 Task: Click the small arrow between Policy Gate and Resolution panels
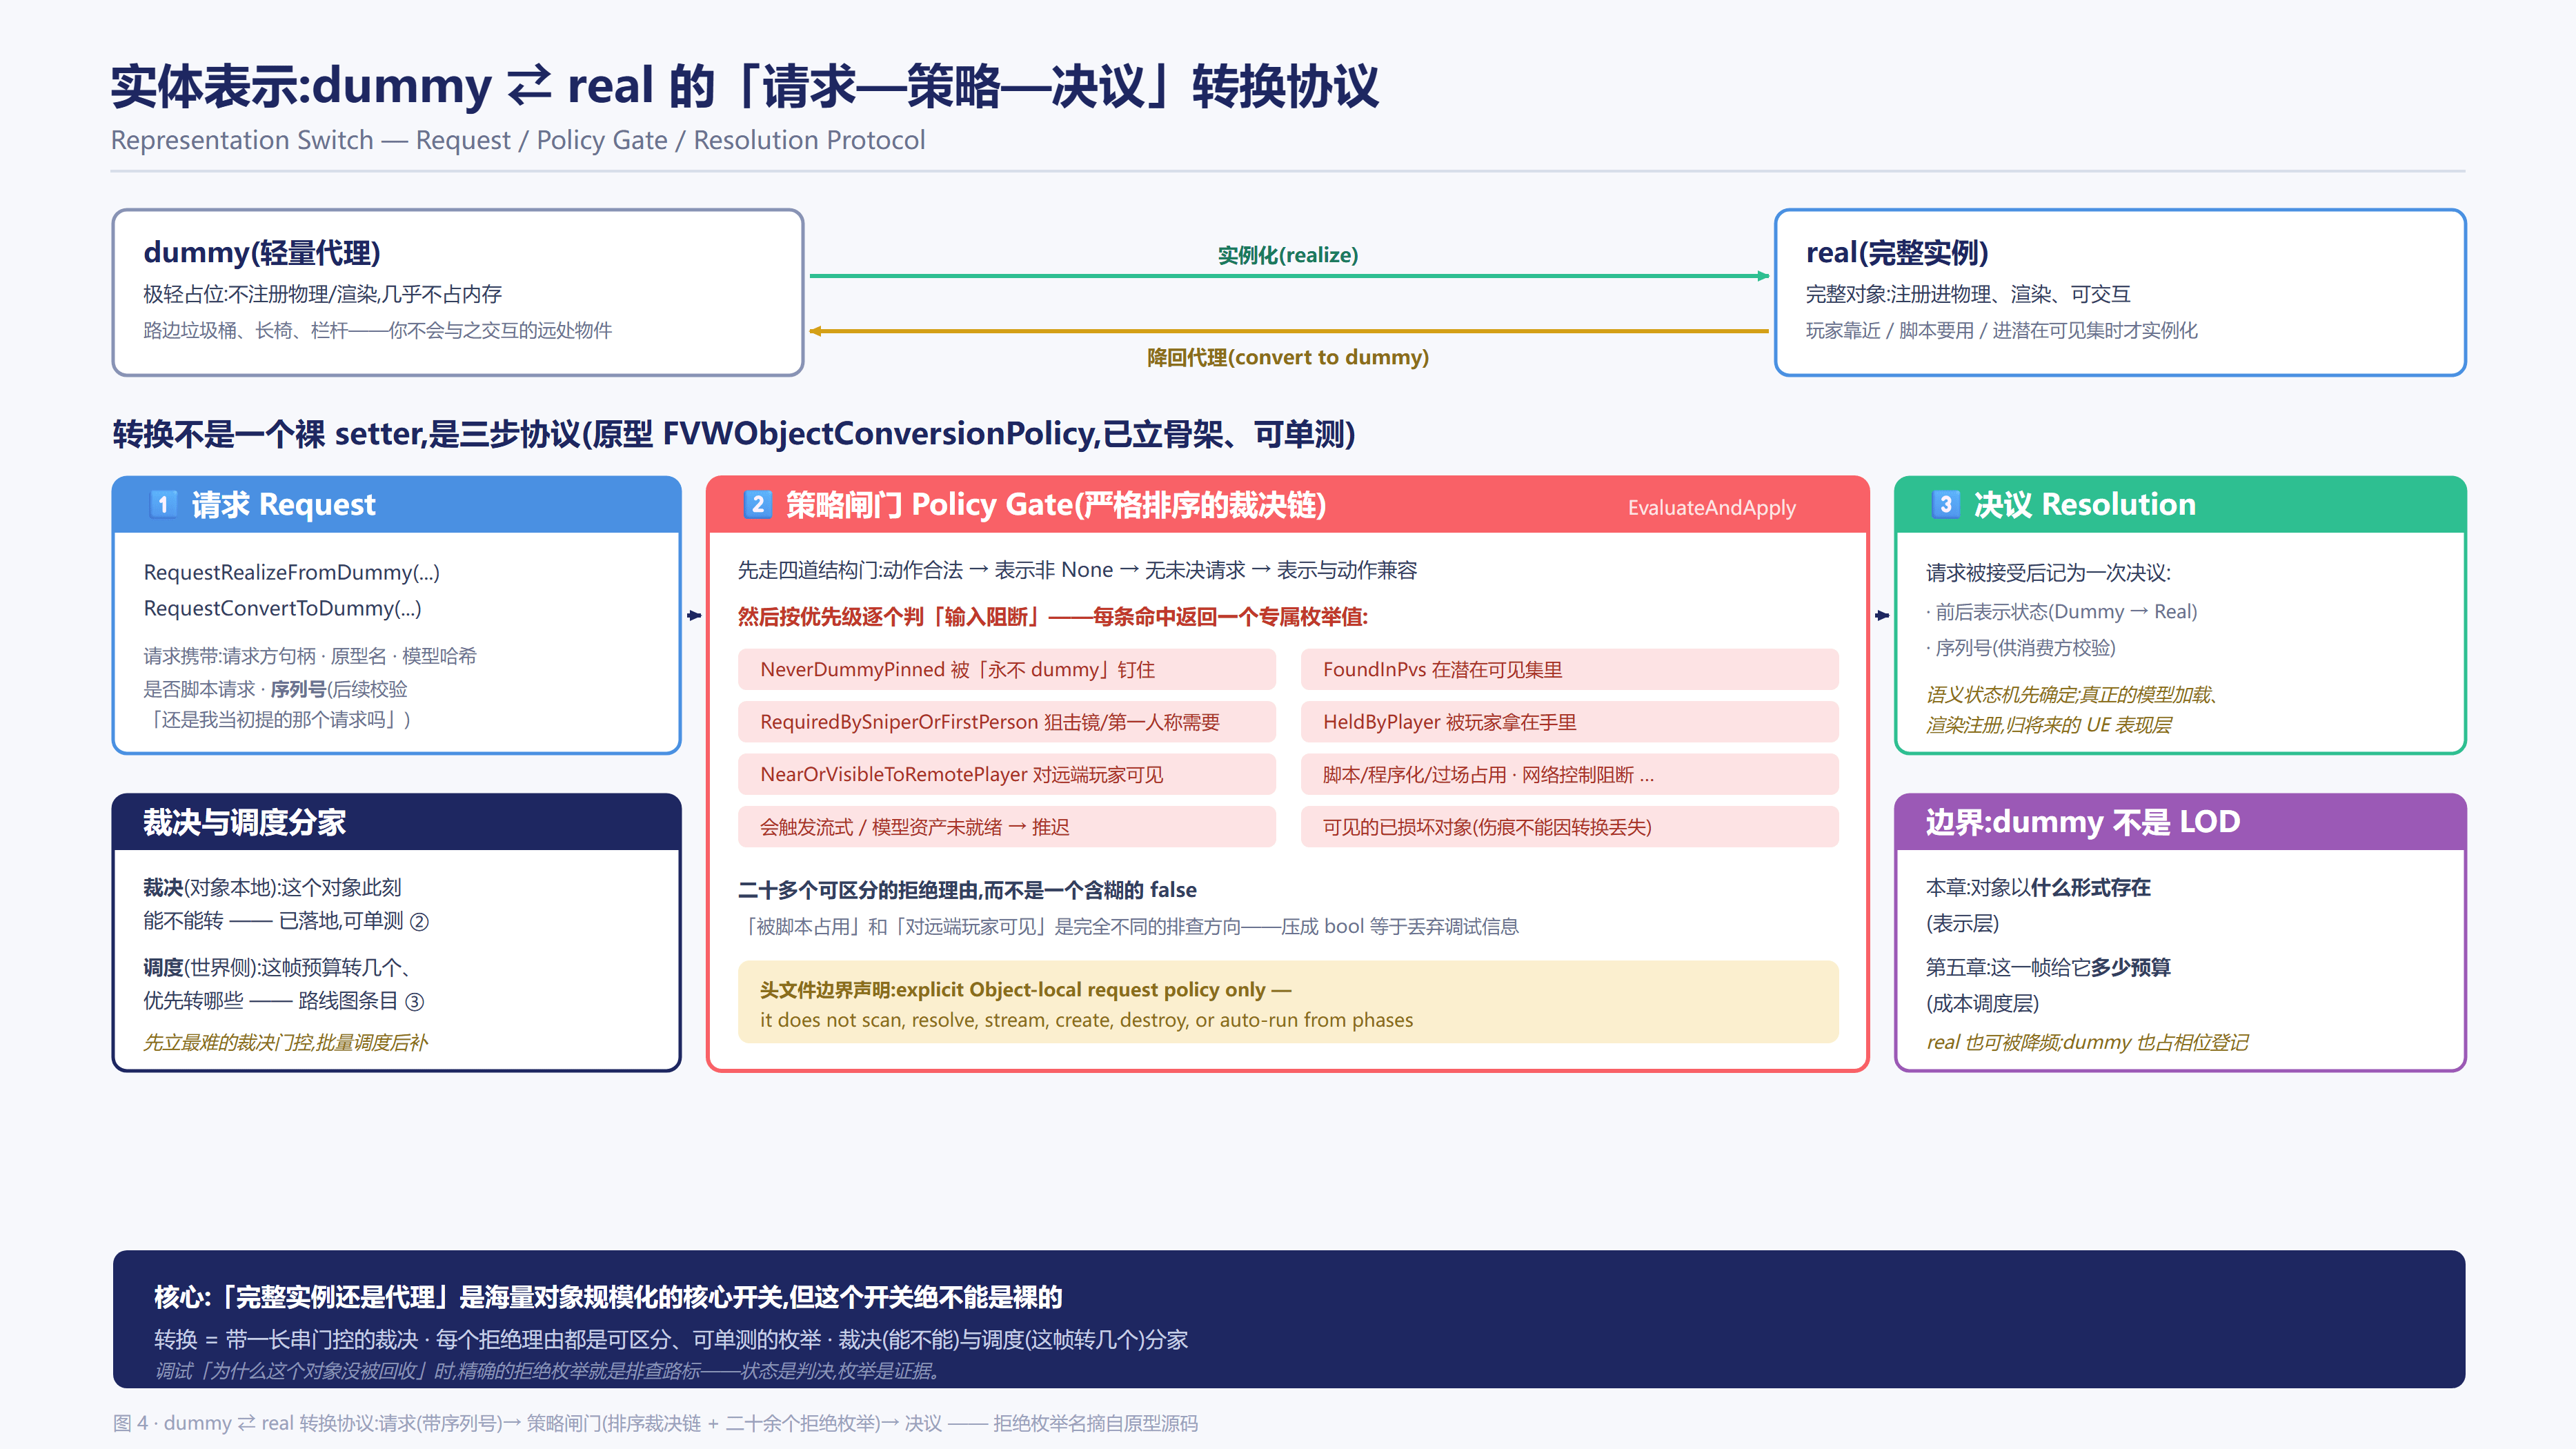click(x=1882, y=615)
